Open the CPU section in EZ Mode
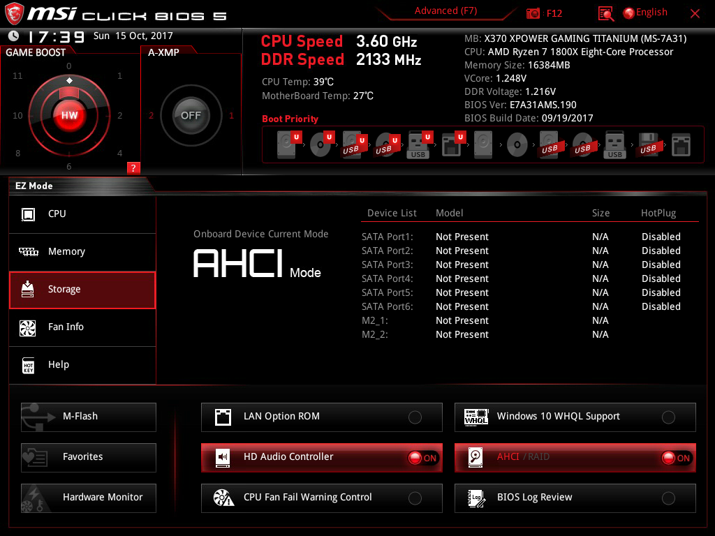This screenshot has height=536, width=715. coord(82,214)
